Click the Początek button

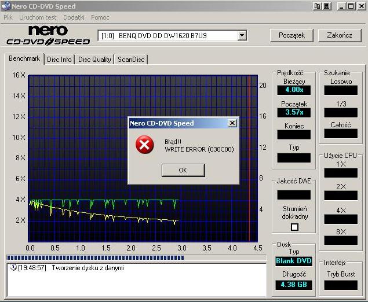coord(292,35)
